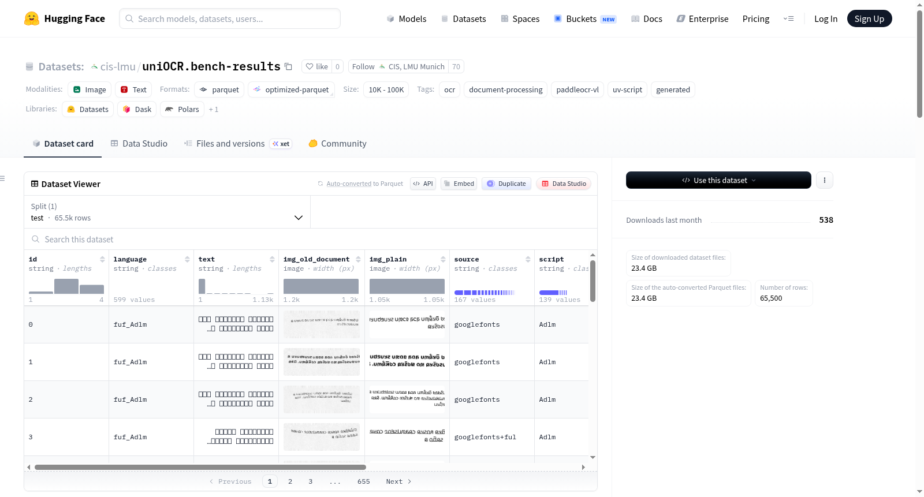
Task: Toggle the left sidebar hamburger icon
Action: (x=2, y=178)
